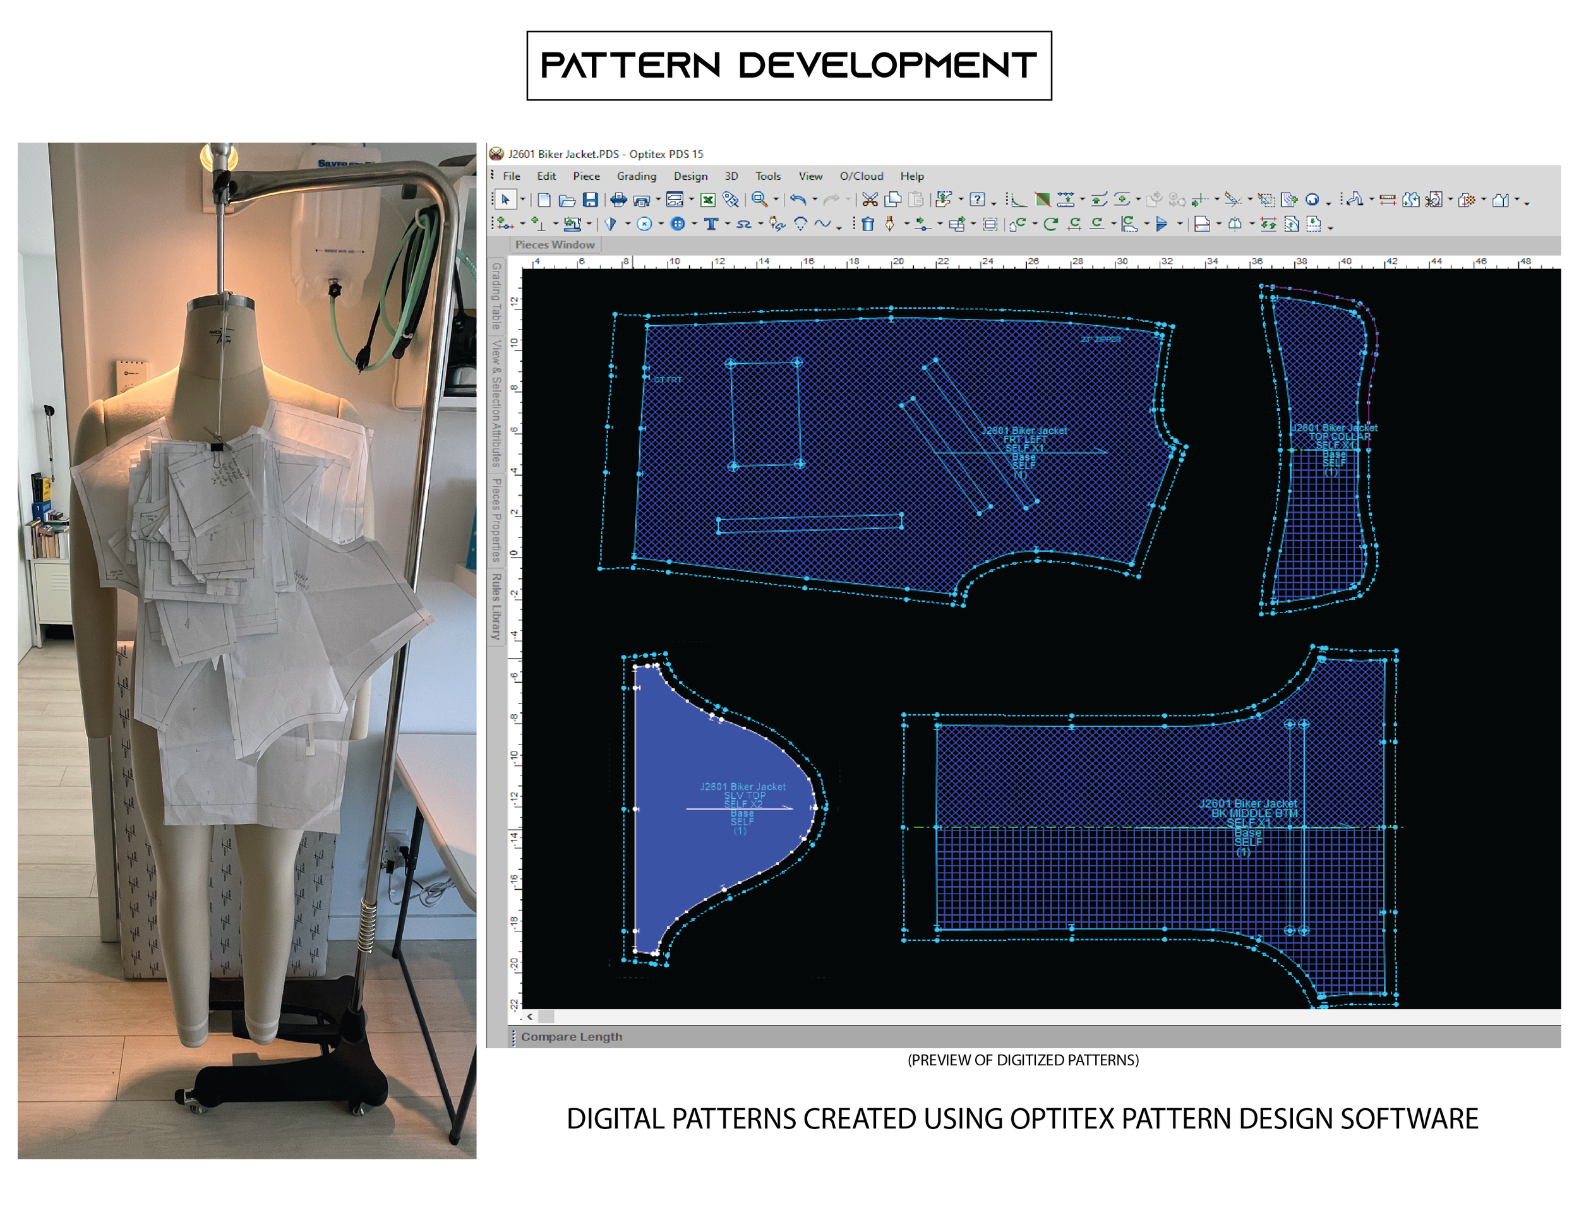This screenshot has width=1579, height=1220.
Task: Click the trash Delete icon
Action: click(868, 224)
